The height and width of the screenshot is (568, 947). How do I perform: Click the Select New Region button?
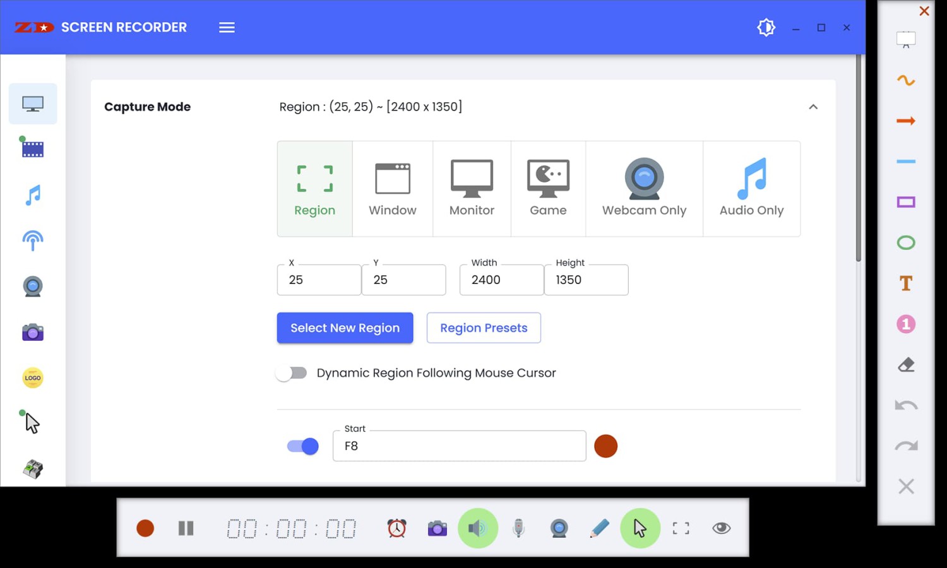click(345, 328)
